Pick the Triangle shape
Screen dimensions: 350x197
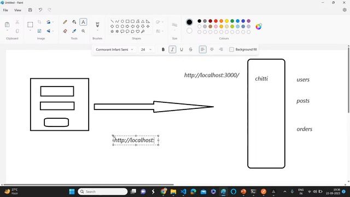point(143,21)
